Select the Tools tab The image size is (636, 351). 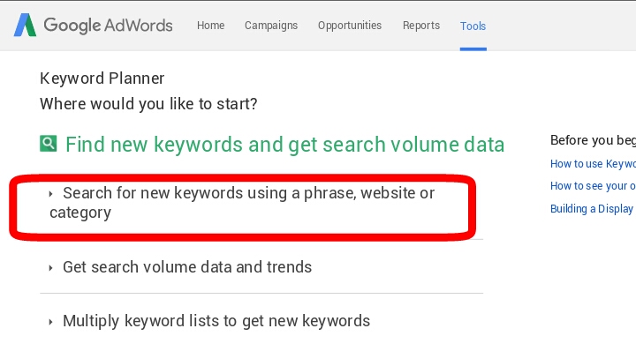pos(473,26)
